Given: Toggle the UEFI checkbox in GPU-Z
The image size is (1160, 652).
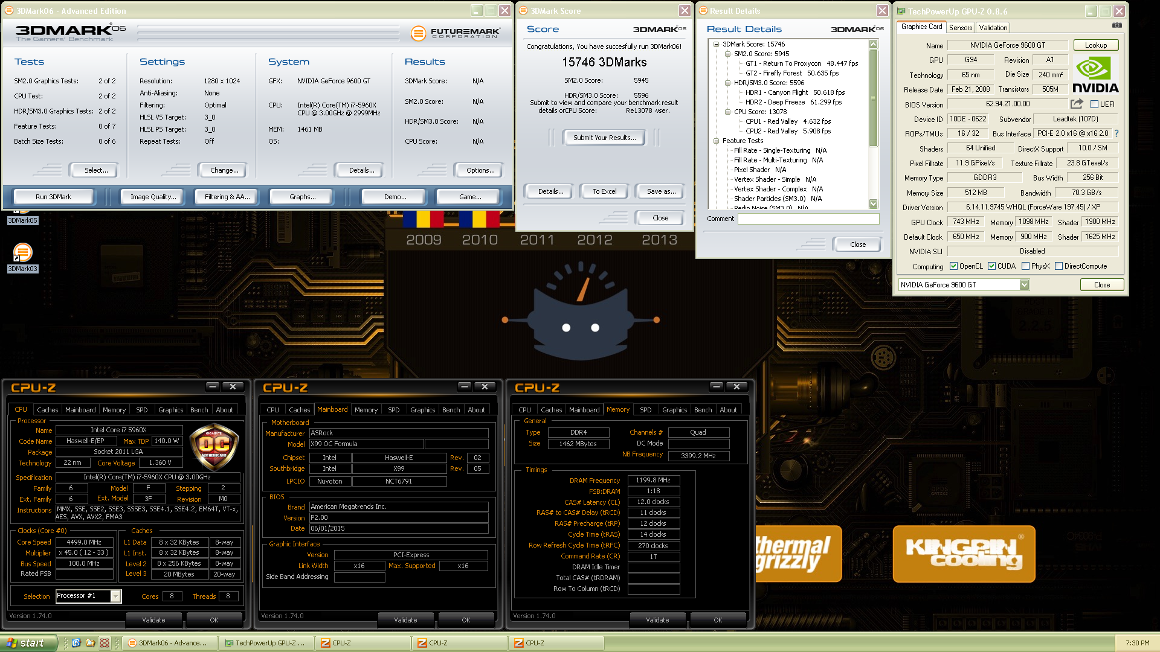Looking at the screenshot, I should coord(1094,104).
